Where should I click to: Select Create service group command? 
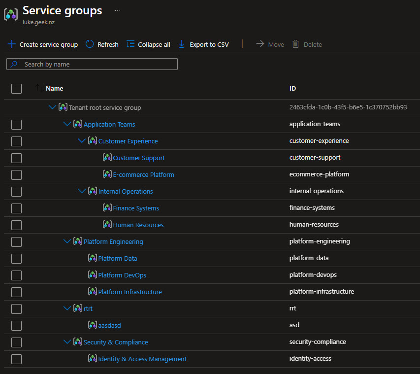click(x=43, y=44)
